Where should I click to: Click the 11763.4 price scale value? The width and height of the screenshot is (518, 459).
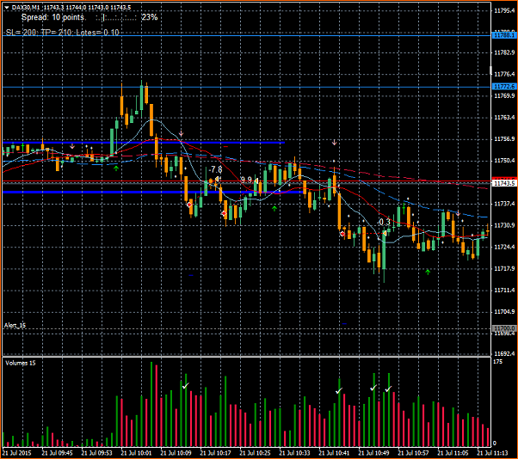pyautogui.click(x=504, y=118)
